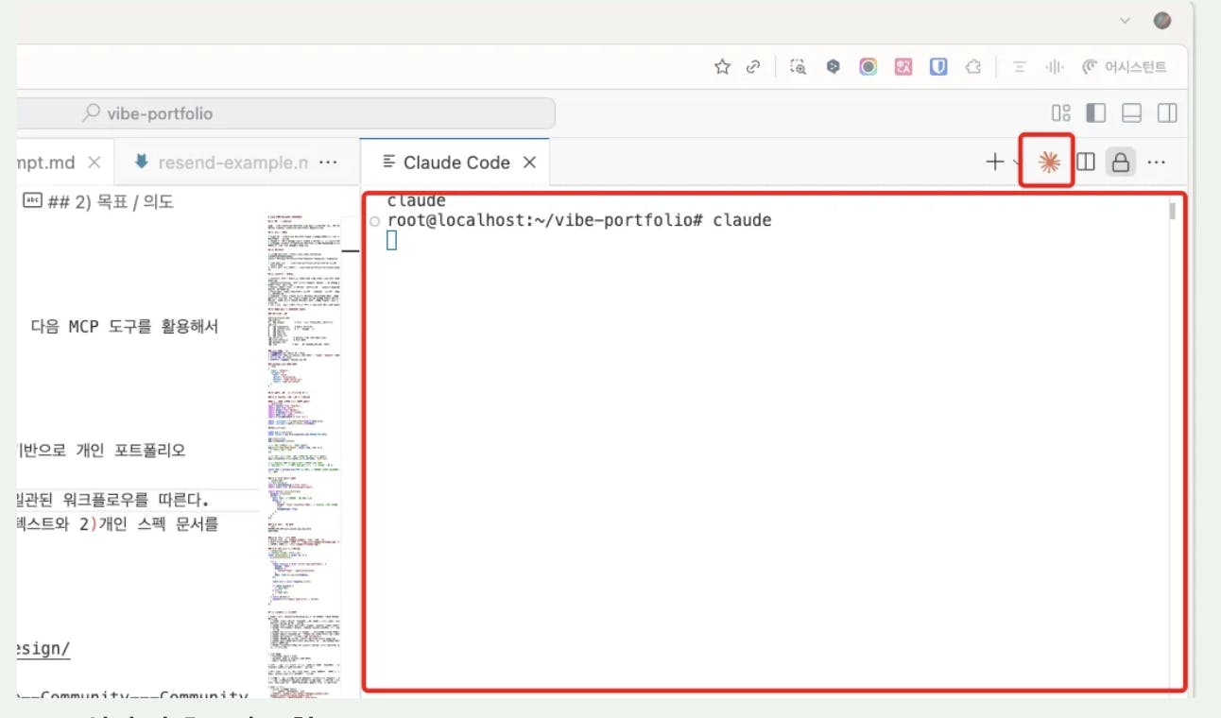Viewport: 1221px width, 718px height.
Task: Expand the new terminal launch profile dropdown
Action: pos(1014,162)
